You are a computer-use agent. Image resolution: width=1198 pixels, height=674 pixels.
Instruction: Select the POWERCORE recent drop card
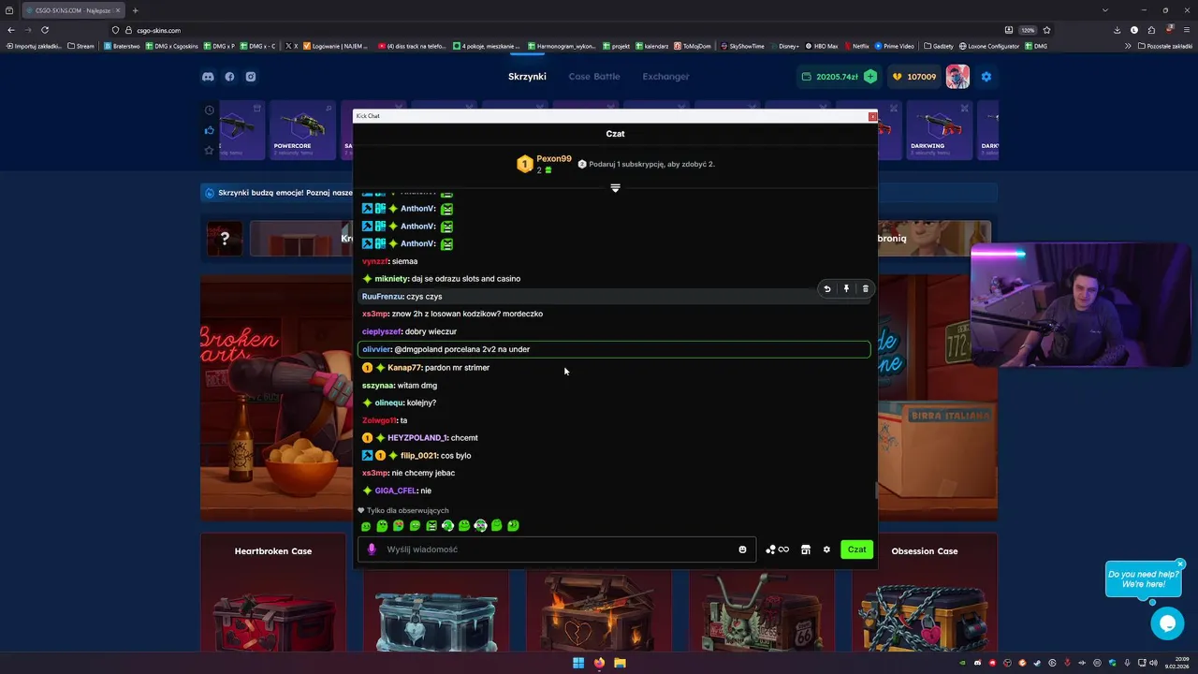point(302,130)
